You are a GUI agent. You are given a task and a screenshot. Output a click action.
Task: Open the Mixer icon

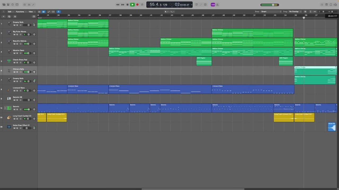click(x=29, y=4)
